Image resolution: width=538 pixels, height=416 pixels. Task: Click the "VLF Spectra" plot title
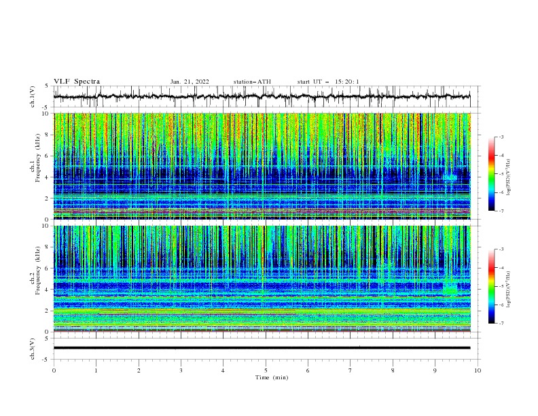[77, 82]
